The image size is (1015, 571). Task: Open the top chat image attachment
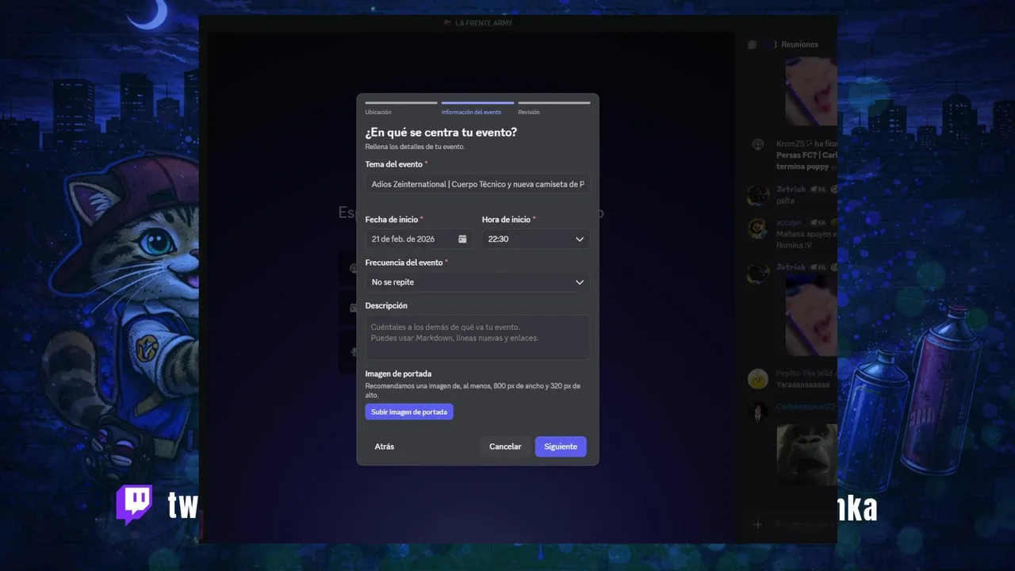pos(811,91)
